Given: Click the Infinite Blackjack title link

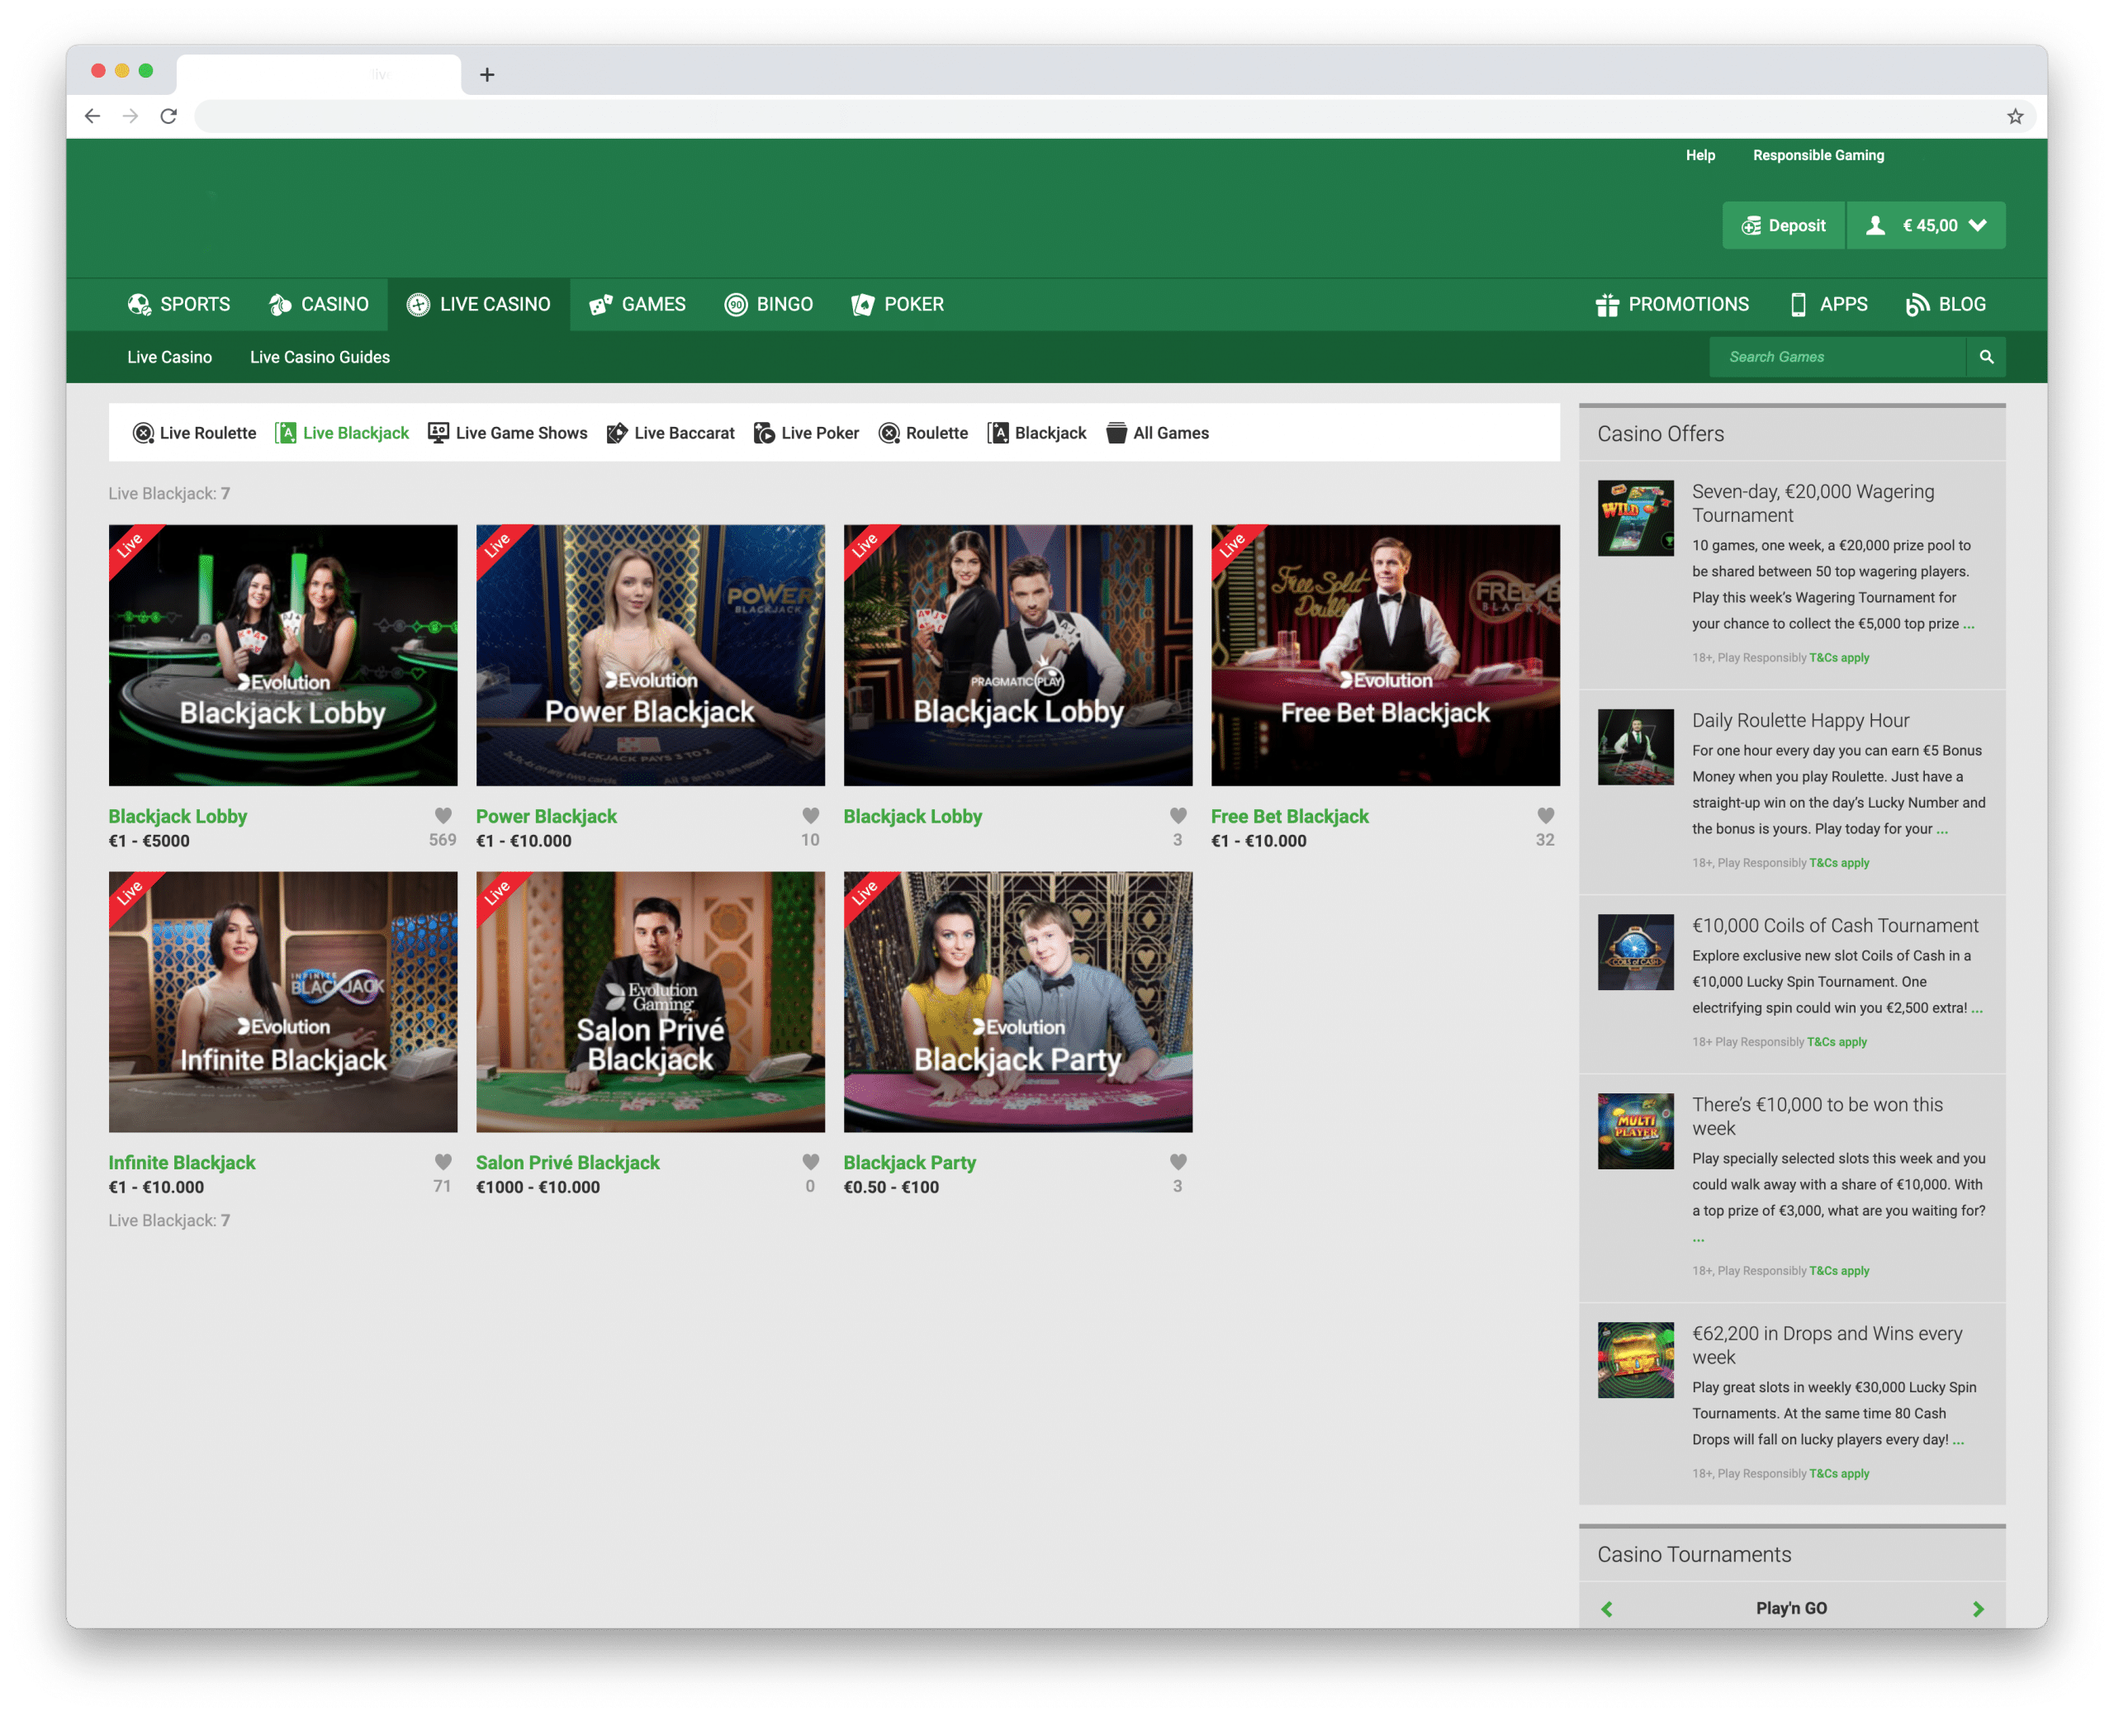Looking at the screenshot, I should tap(182, 1163).
